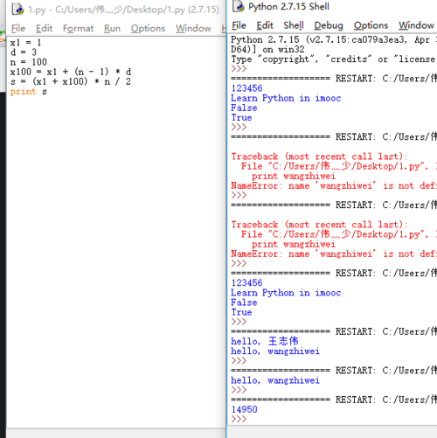Open the Edit menu in 1.py editor
Screen dimensions: 437x438
click(44, 28)
